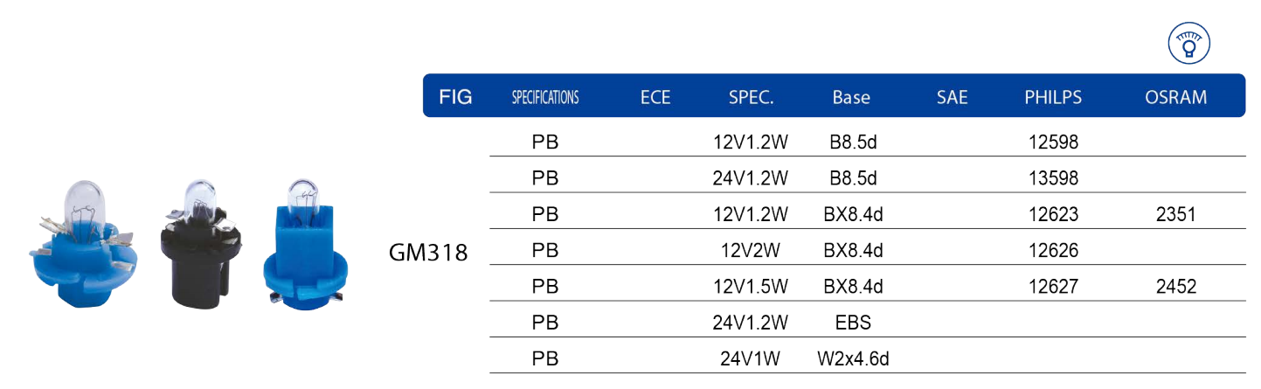Click the FIG column header
1261x389 pixels.
(455, 97)
